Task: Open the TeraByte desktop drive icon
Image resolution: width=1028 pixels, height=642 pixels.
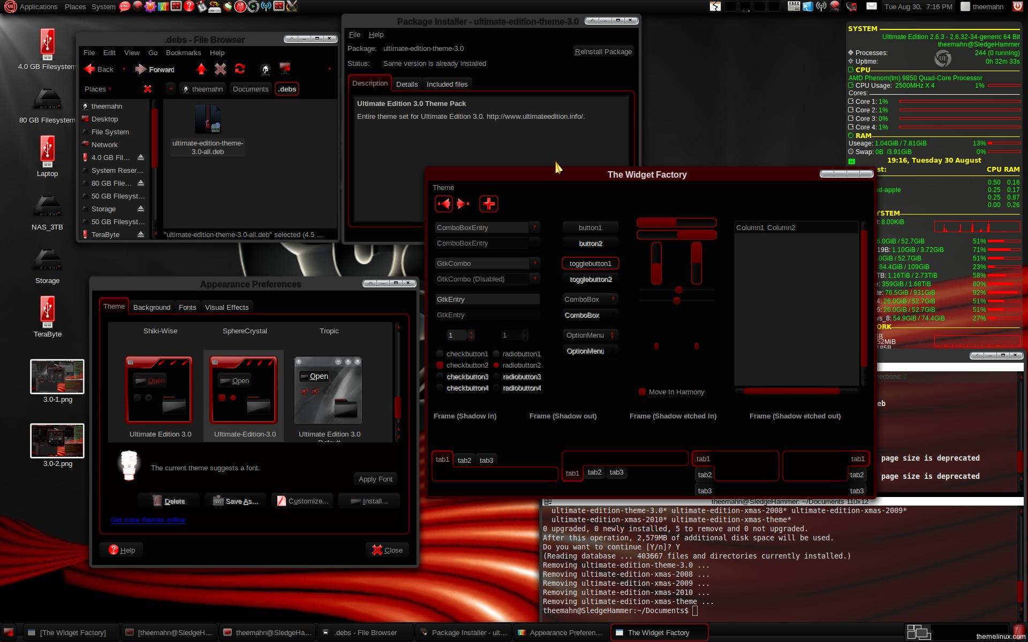Action: click(47, 312)
